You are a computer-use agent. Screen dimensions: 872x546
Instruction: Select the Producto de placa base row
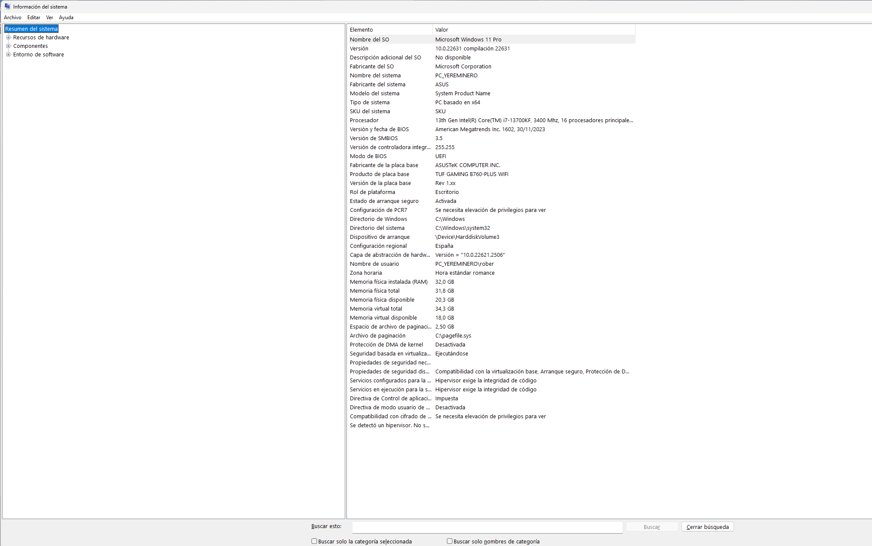click(x=379, y=174)
